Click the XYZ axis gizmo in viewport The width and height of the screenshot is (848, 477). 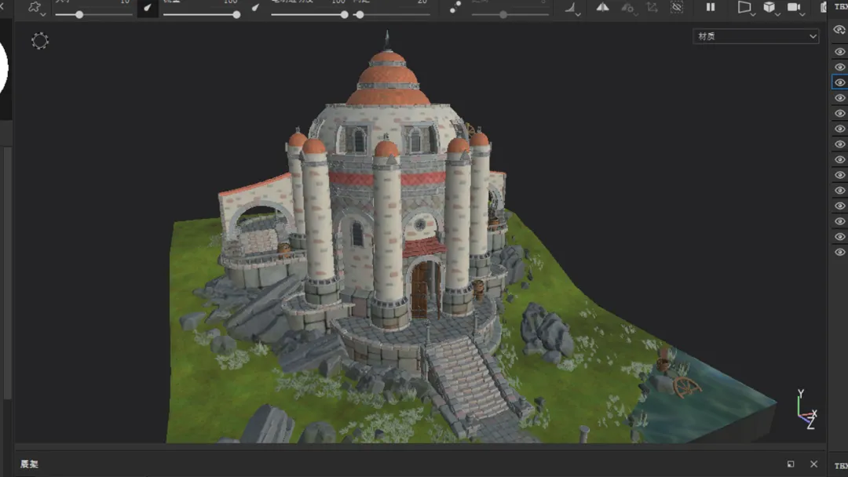pos(806,410)
